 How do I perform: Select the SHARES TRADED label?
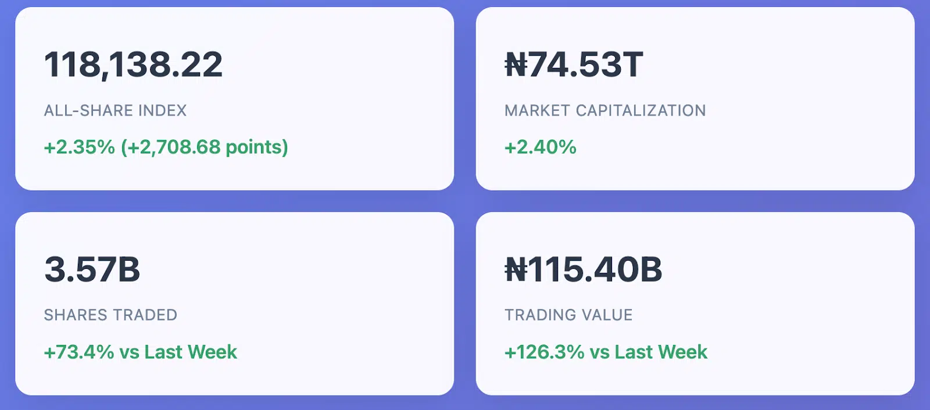(110, 315)
